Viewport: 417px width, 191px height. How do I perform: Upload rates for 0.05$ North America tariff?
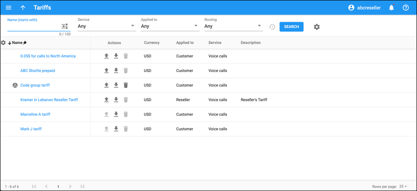(106, 56)
